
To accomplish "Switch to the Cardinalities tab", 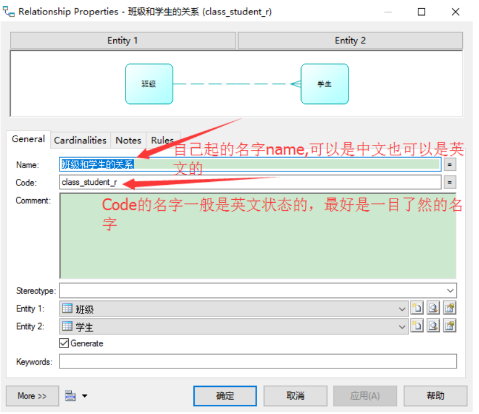I will point(80,140).
